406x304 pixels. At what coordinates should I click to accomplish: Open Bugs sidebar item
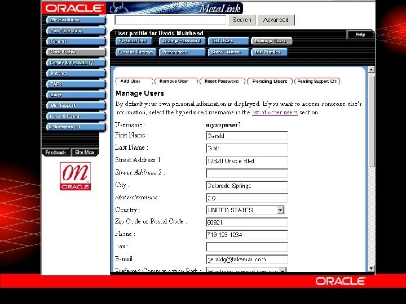coord(76,95)
